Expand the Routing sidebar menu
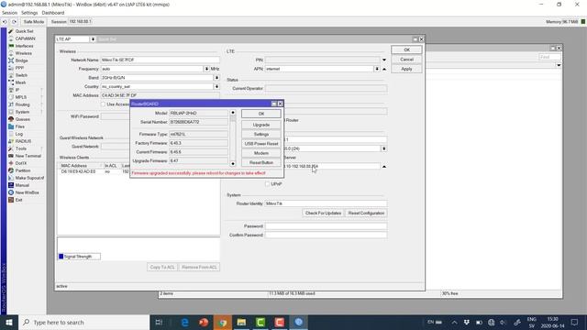This screenshot has height=330, width=587. pos(22,104)
